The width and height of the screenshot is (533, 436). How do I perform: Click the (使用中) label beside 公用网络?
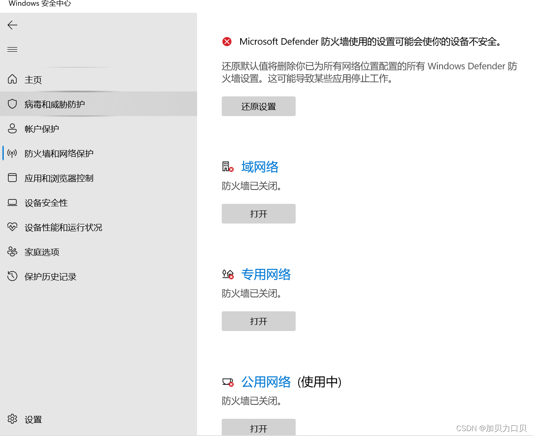[x=319, y=382]
